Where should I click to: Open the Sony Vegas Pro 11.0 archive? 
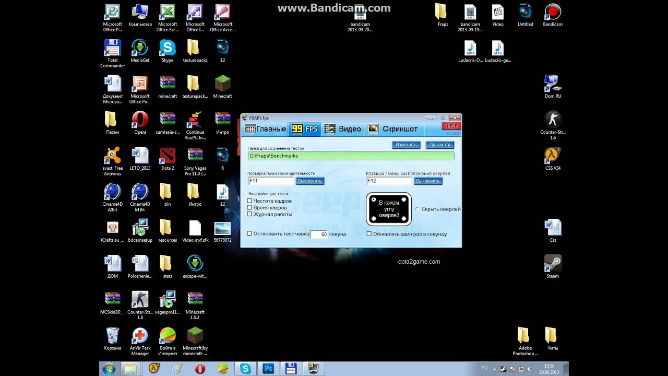[x=195, y=161]
